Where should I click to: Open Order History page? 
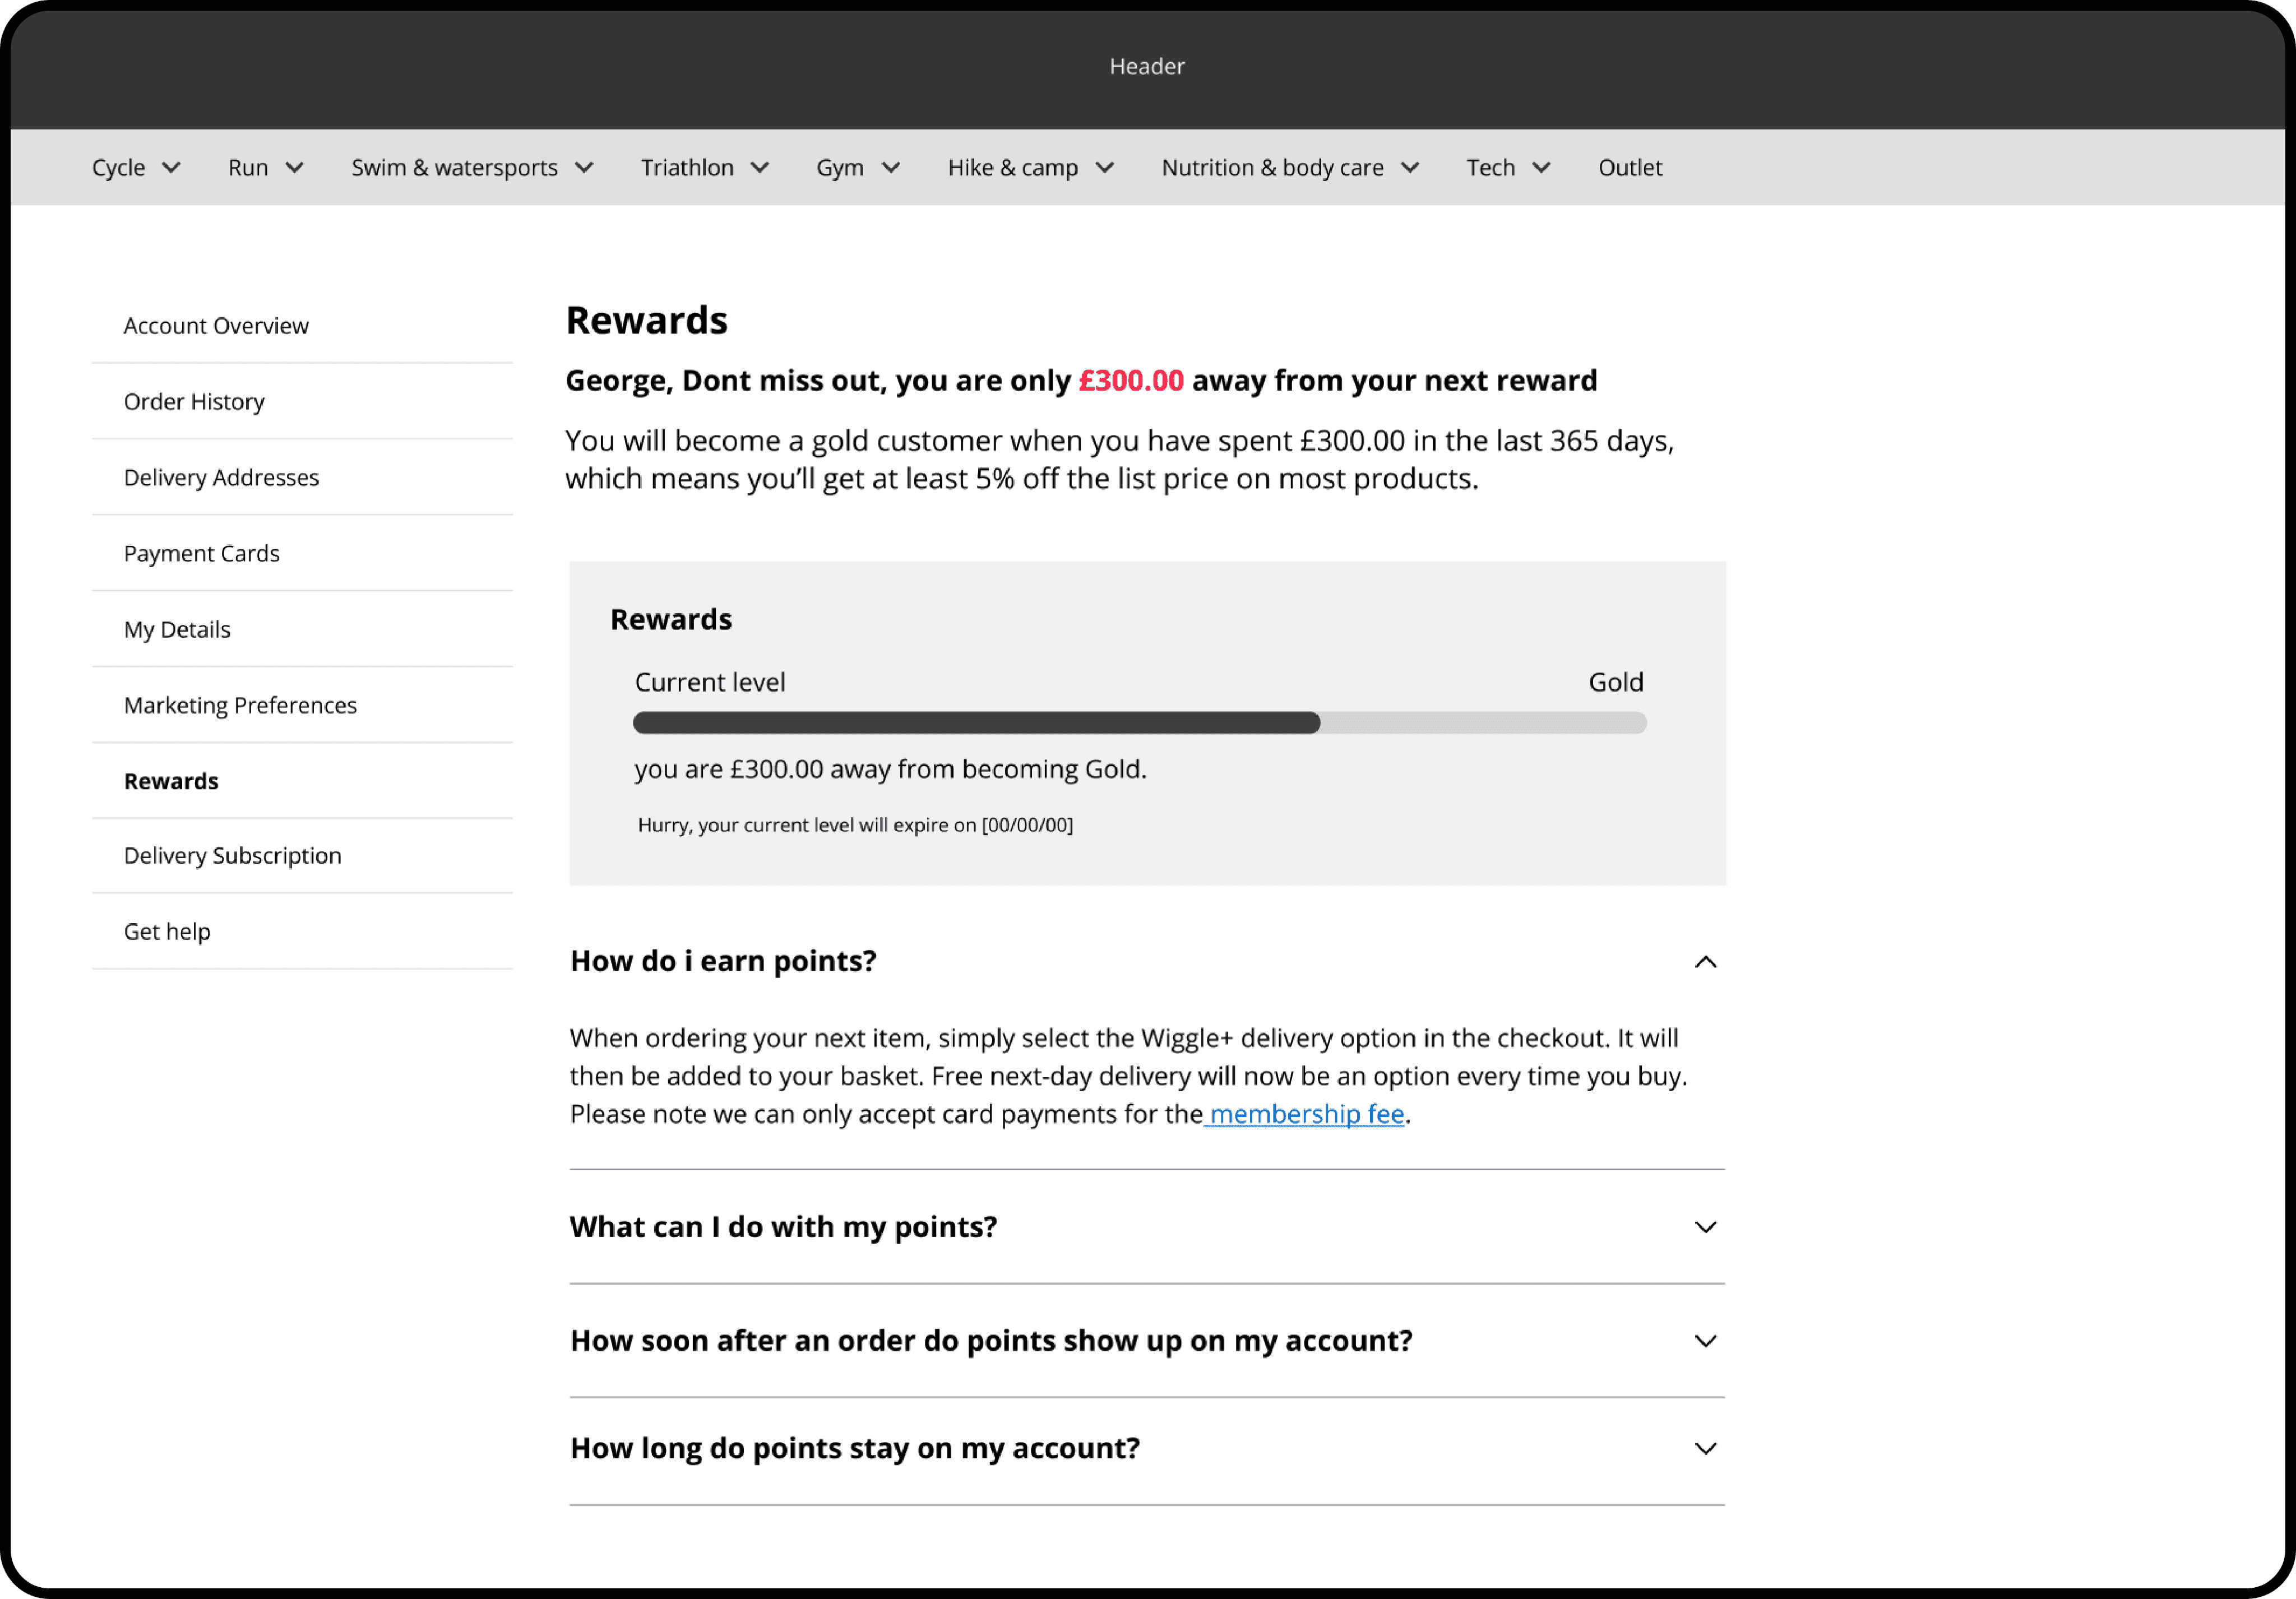tap(194, 402)
